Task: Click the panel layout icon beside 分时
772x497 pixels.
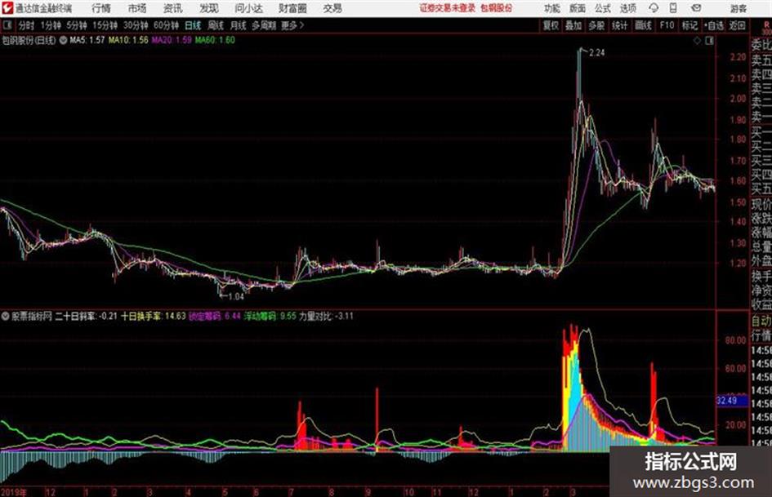Action: (7, 25)
